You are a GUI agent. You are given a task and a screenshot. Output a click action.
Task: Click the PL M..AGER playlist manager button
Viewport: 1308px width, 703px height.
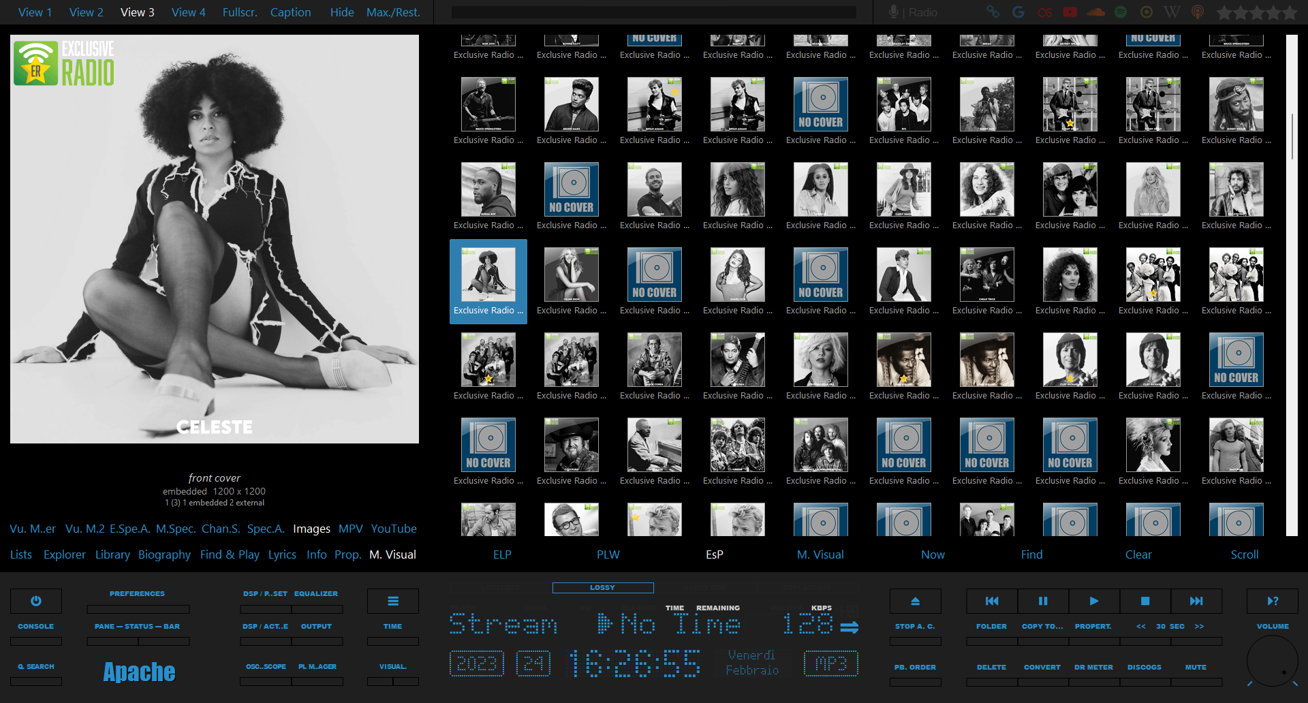pyautogui.click(x=317, y=666)
